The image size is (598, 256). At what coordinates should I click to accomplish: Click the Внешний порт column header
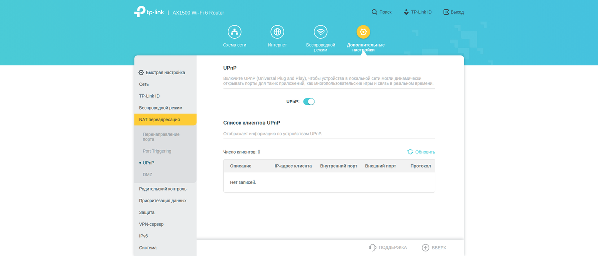tap(380, 166)
